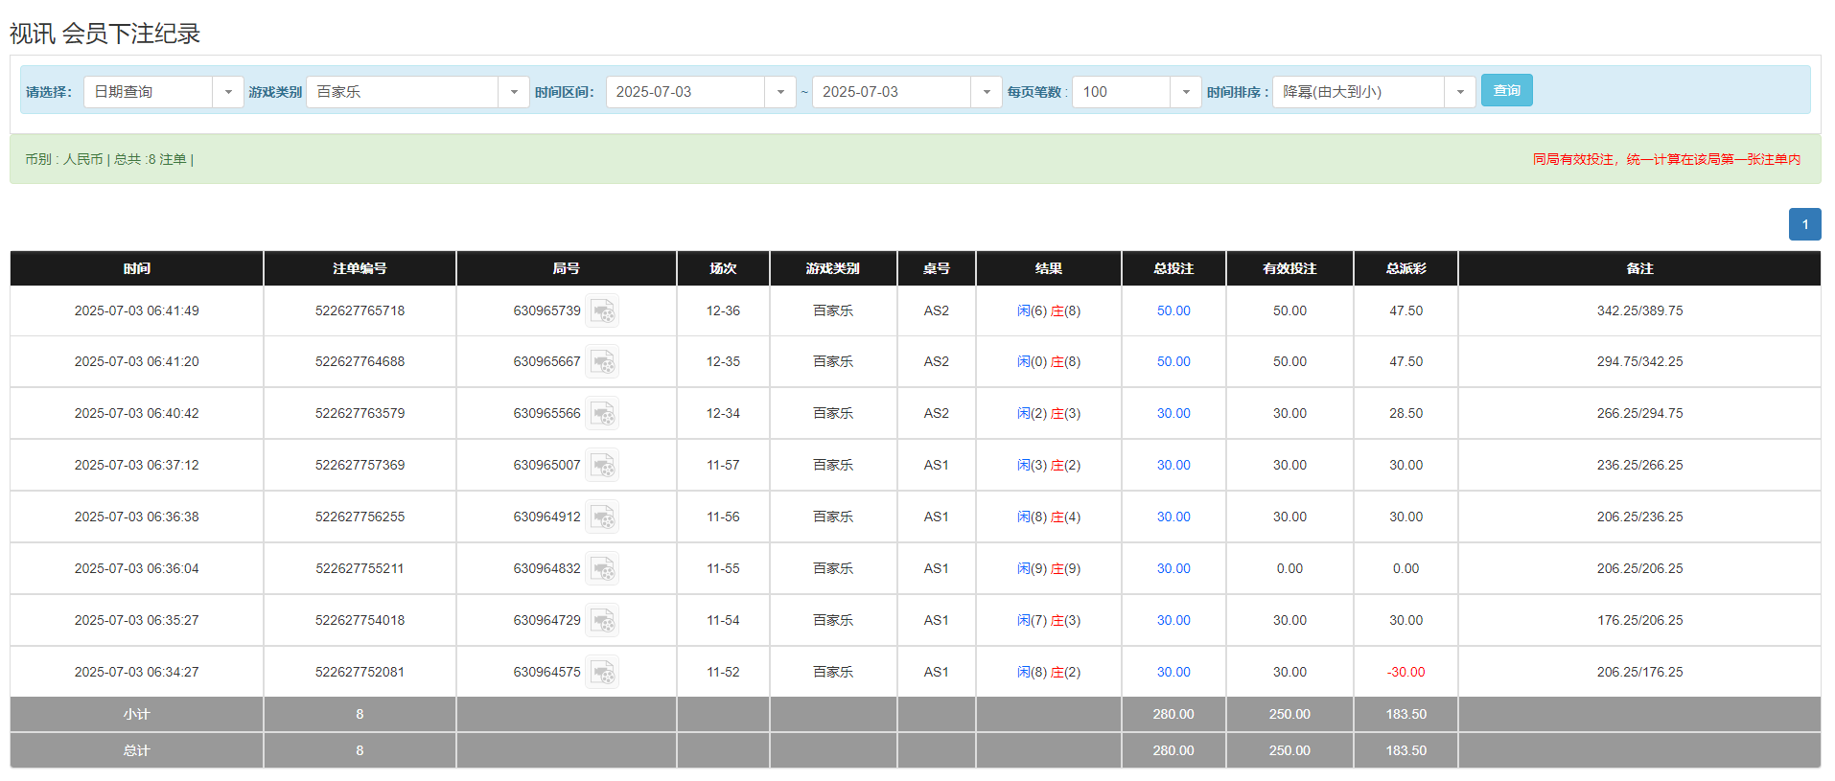The image size is (1835, 781).
Task: Go to page 1 in pagination
Action: (1804, 224)
